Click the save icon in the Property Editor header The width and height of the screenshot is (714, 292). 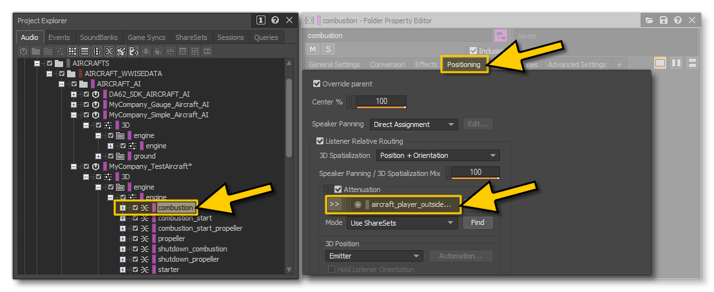click(664, 21)
